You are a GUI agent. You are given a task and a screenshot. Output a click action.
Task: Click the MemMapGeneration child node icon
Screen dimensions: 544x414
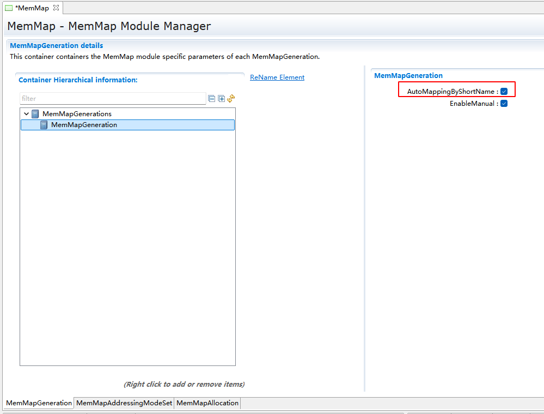tap(44, 125)
